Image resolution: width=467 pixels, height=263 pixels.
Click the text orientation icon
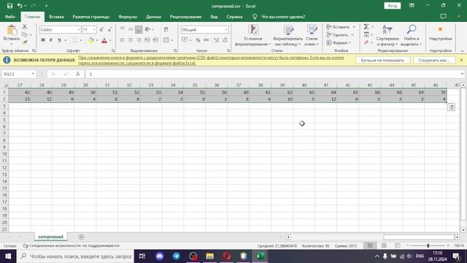[147, 29]
